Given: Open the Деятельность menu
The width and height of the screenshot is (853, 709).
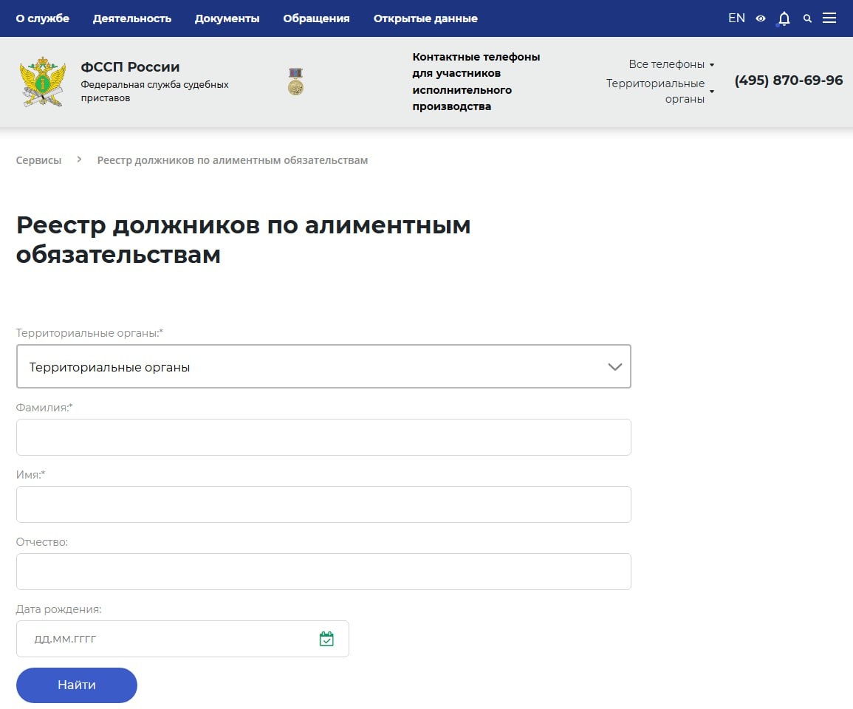Looking at the screenshot, I should (132, 18).
